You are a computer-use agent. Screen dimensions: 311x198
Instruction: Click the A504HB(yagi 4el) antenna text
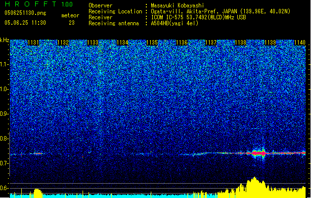pyautogui.click(x=175, y=23)
